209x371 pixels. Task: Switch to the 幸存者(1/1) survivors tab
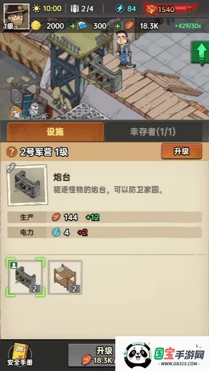[153, 132]
